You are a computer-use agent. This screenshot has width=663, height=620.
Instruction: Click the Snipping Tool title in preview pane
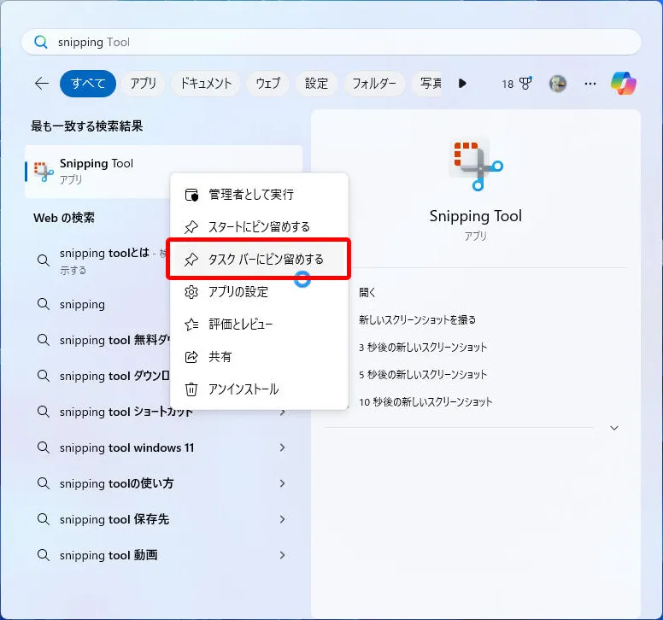click(x=476, y=216)
